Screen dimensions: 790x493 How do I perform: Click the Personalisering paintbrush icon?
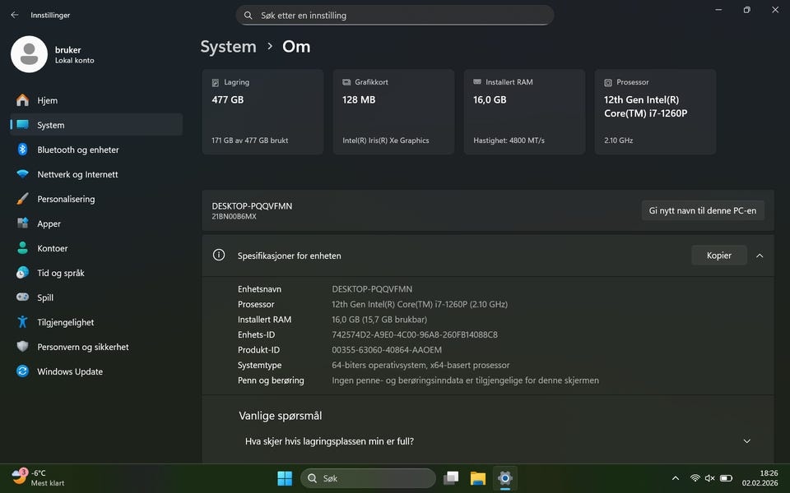(23, 199)
